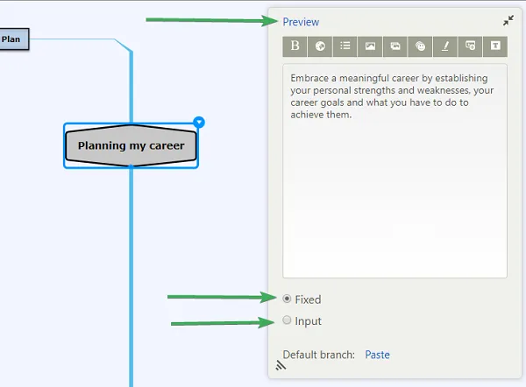Click the panel resize grip handle
The height and width of the screenshot is (387, 526).
point(281,365)
